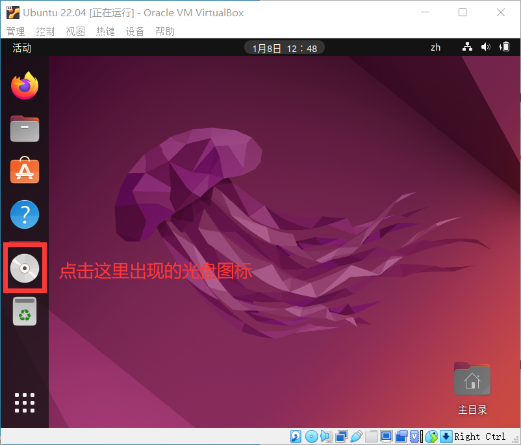Open the 视图 (View) menu

(75, 31)
